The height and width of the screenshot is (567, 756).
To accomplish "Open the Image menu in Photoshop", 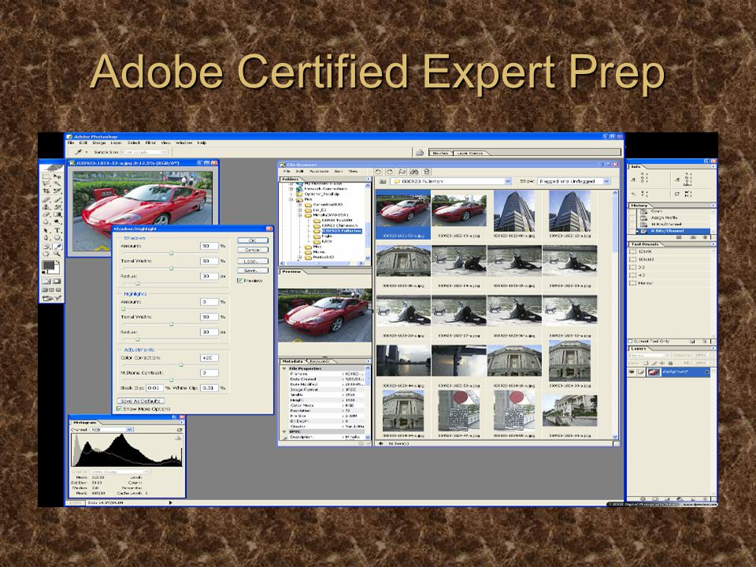I will [99, 143].
